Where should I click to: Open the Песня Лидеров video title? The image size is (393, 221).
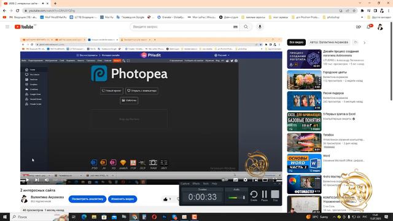[x=333, y=93]
